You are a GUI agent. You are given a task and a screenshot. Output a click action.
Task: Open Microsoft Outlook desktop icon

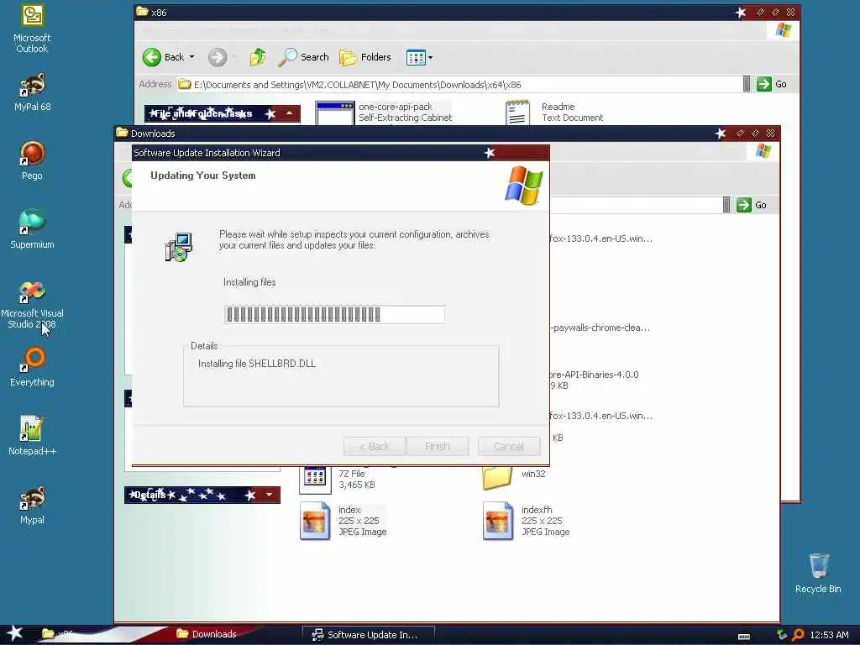[x=32, y=29]
